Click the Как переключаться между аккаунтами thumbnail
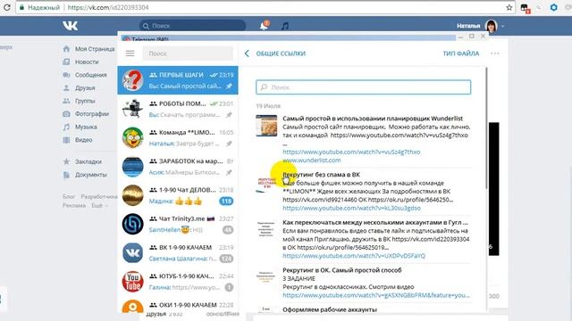 (x=266, y=230)
